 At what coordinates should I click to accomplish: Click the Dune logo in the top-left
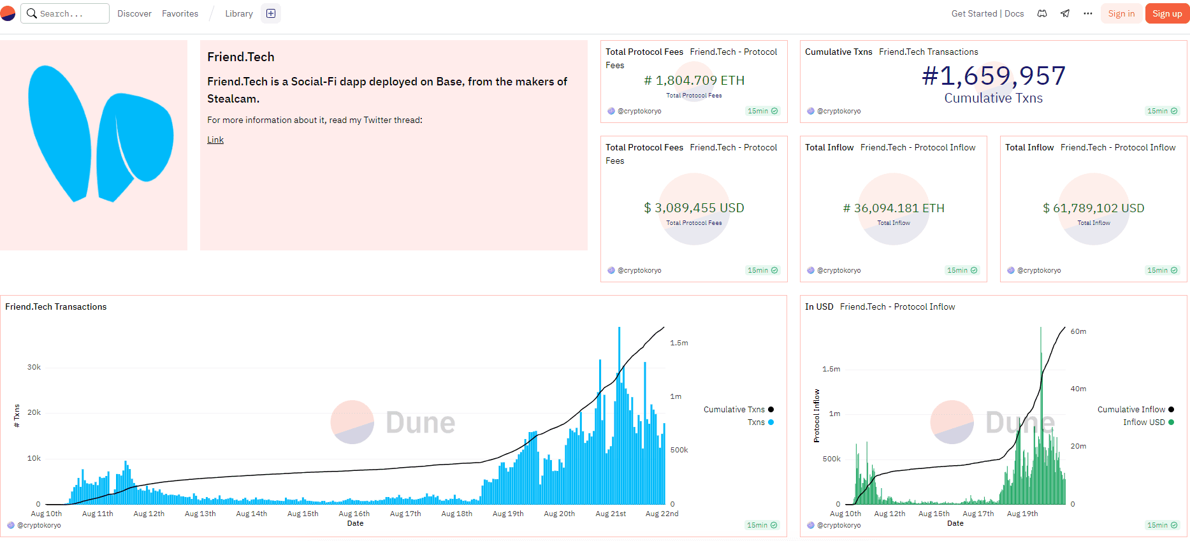(x=7, y=13)
